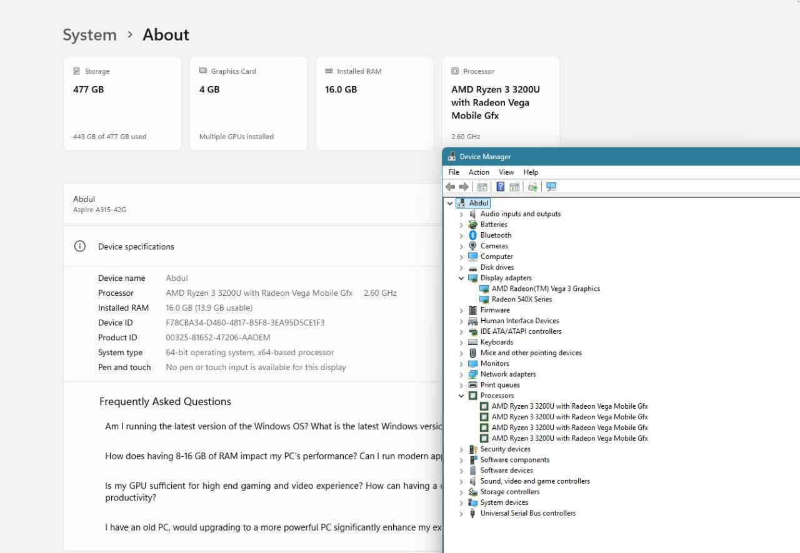Expand the Network adapters node
This screenshot has width=800, height=553.
coord(461,374)
